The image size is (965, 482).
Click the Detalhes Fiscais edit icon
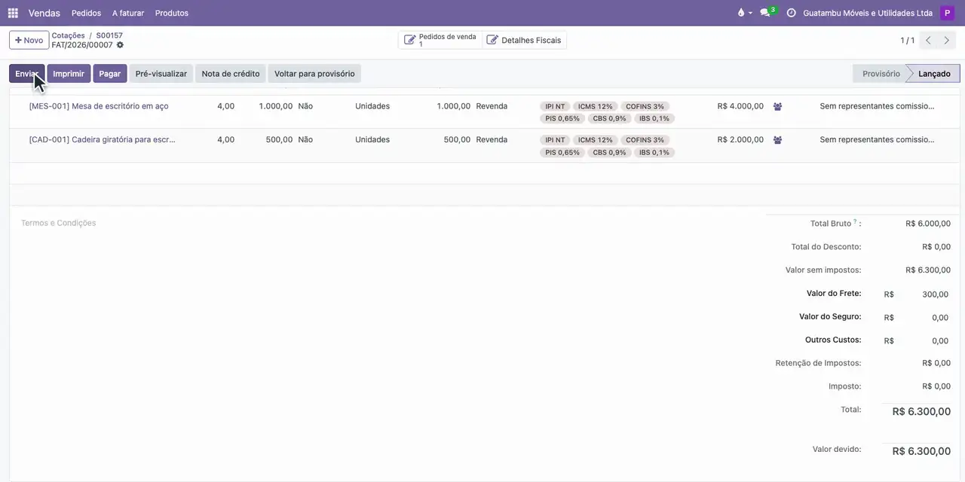492,40
